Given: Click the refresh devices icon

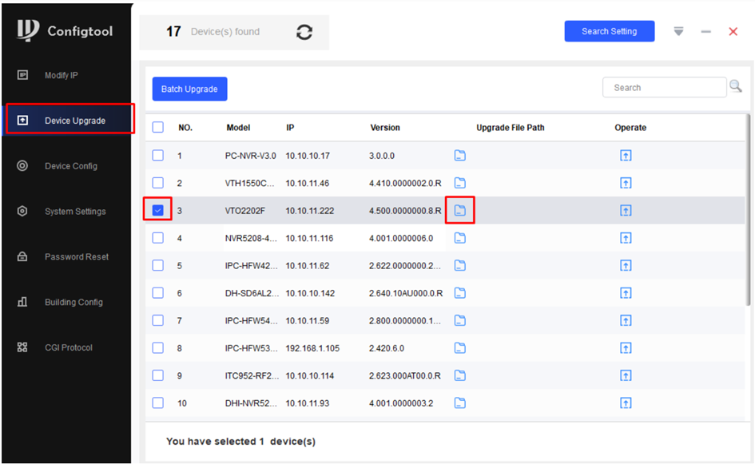Looking at the screenshot, I should click(304, 33).
